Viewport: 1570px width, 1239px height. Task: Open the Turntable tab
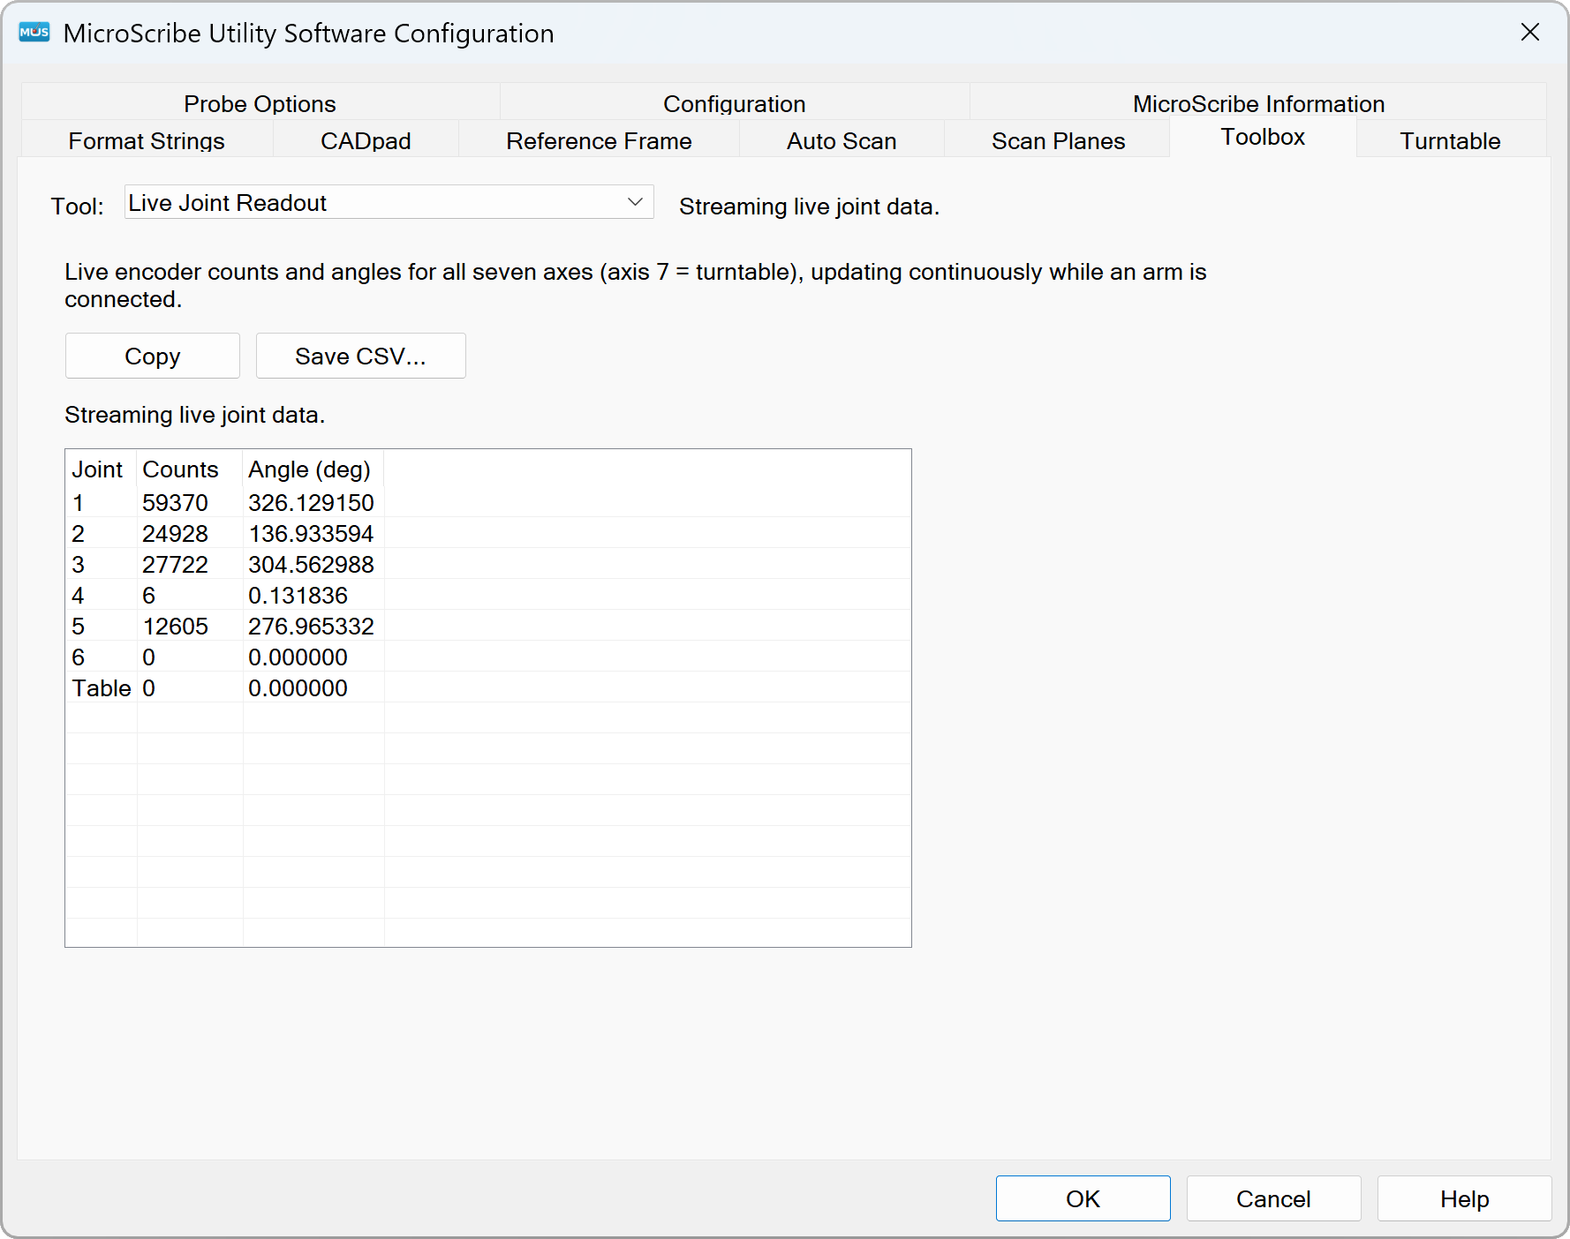pos(1450,140)
